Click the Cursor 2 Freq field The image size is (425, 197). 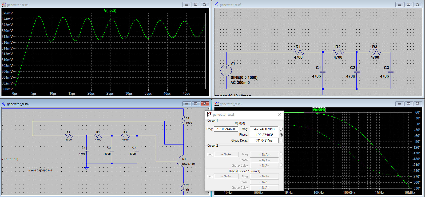coord(226,154)
